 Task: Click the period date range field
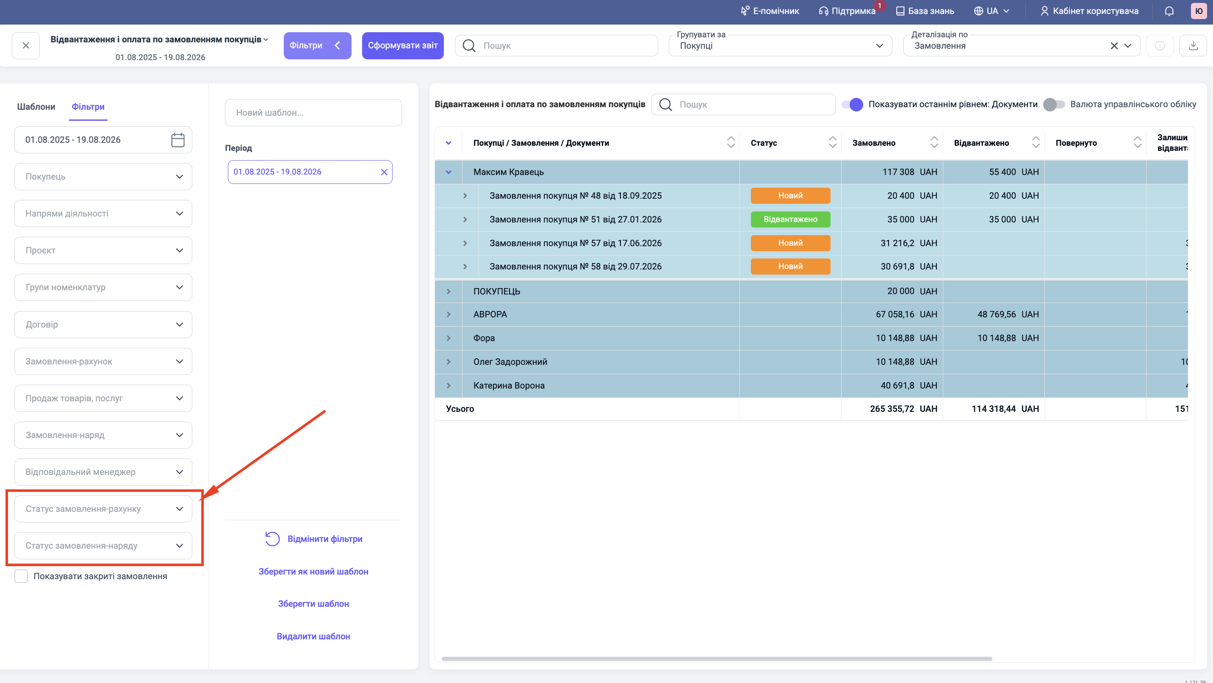tap(103, 140)
